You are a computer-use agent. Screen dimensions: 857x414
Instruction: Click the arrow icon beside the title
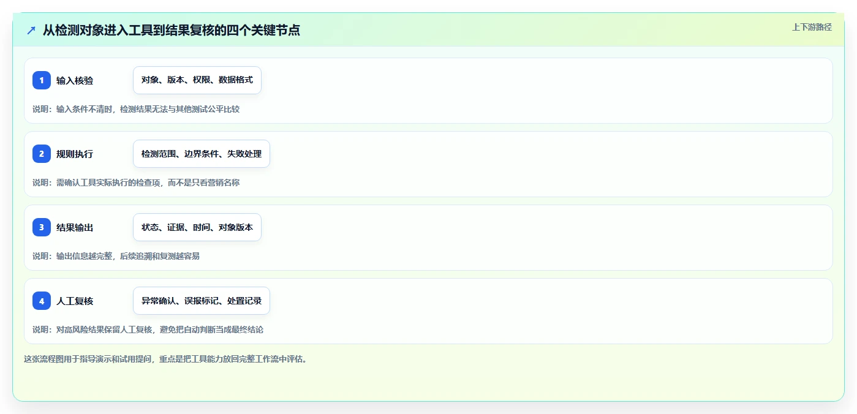pyautogui.click(x=31, y=30)
